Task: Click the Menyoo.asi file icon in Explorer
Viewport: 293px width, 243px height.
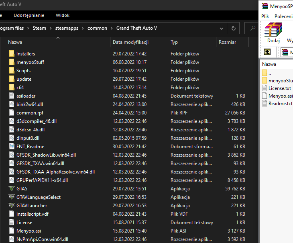Action: pos(12,231)
